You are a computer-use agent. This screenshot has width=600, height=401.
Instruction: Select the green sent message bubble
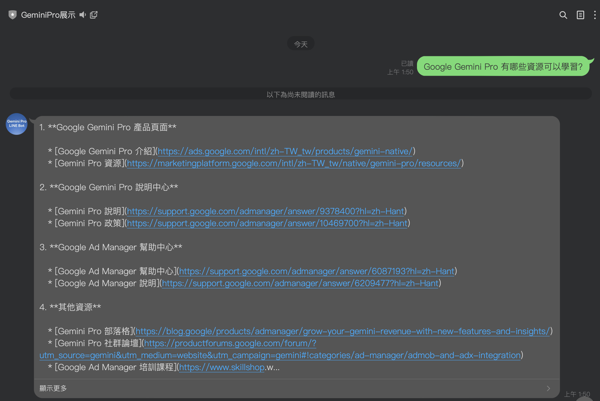click(503, 67)
